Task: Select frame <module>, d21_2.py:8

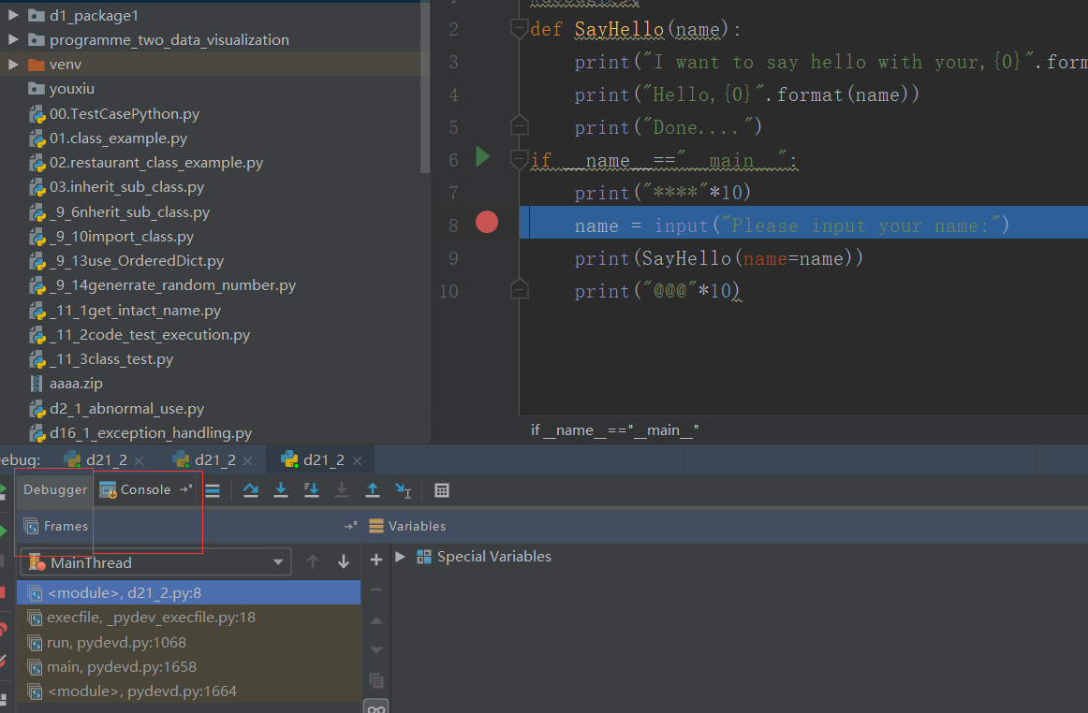Action: [189, 592]
